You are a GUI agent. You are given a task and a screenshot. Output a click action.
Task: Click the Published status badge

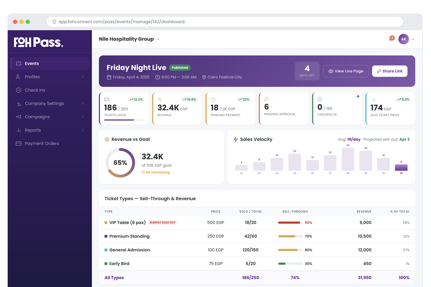180,68
